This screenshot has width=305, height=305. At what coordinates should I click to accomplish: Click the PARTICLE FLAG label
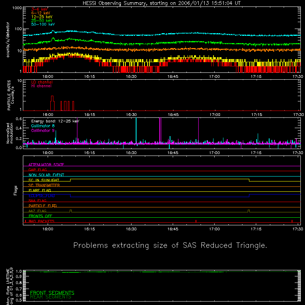pyautogui.click(x=43, y=205)
